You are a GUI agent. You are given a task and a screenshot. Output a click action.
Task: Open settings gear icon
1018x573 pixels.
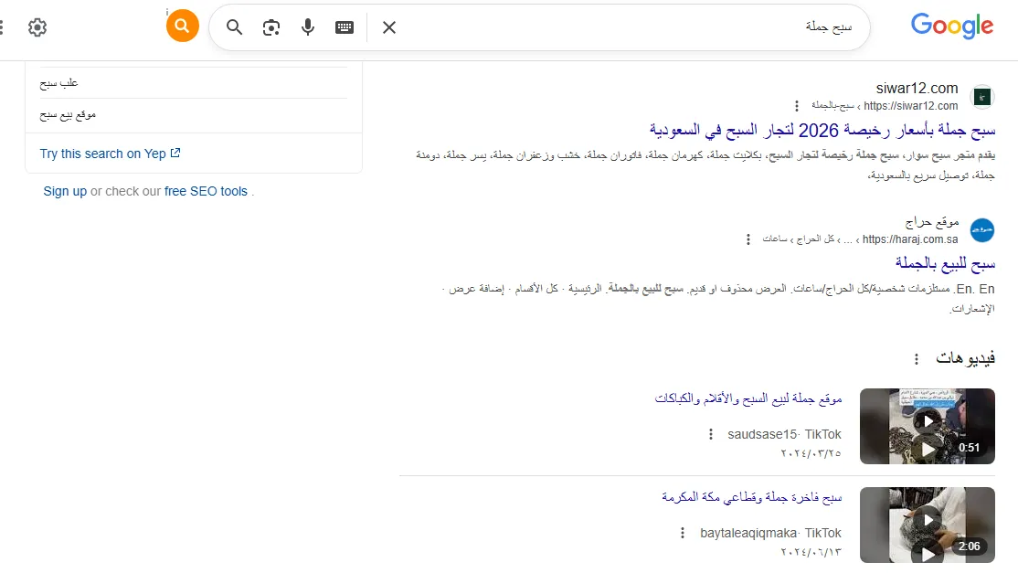pos(37,27)
